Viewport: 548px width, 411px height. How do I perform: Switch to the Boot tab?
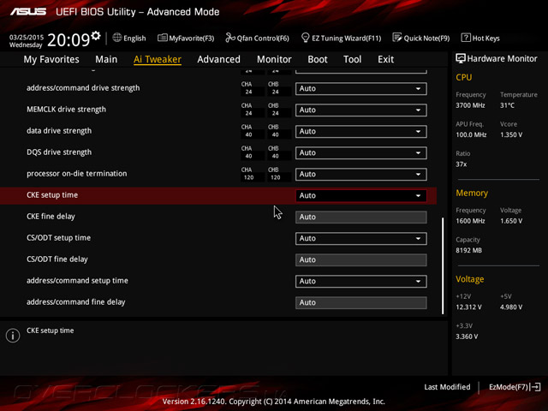point(318,59)
